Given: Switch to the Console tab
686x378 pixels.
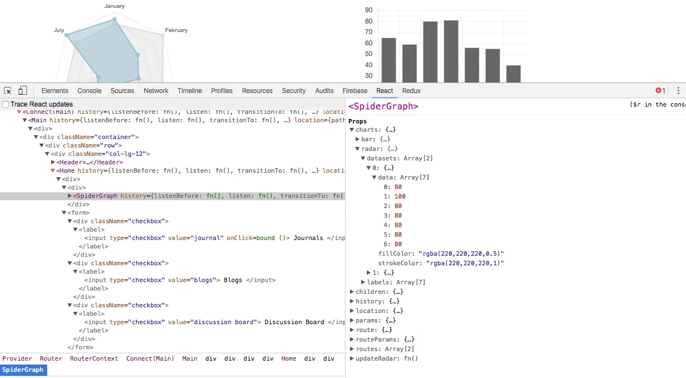Looking at the screenshot, I should click(x=89, y=91).
